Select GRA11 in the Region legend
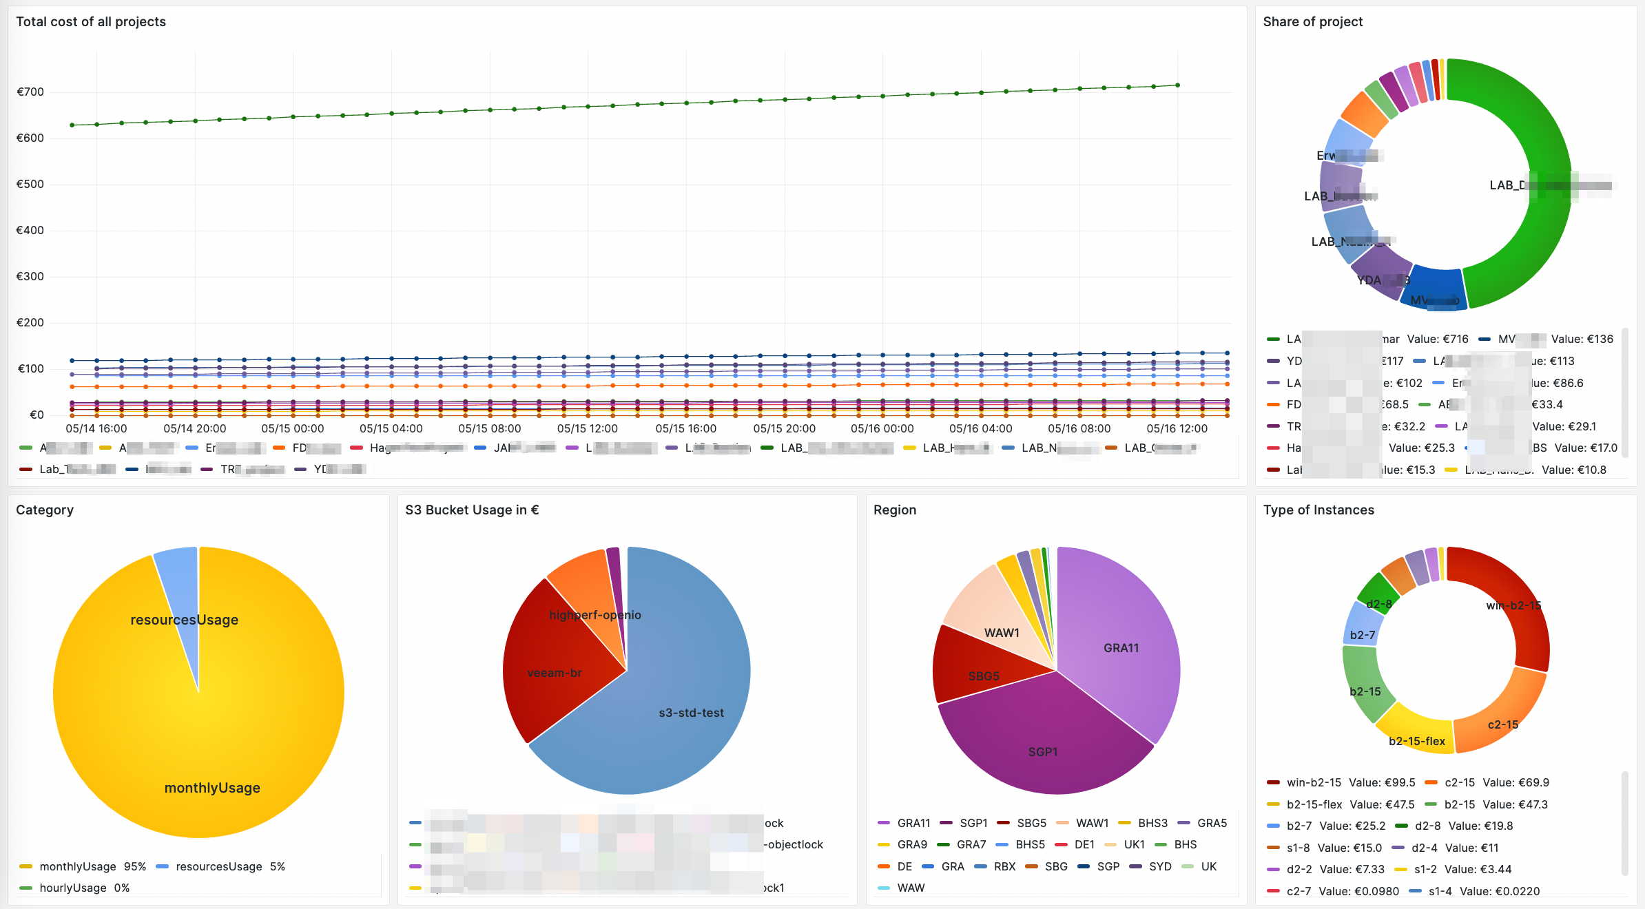The image size is (1645, 909). pos(913,823)
